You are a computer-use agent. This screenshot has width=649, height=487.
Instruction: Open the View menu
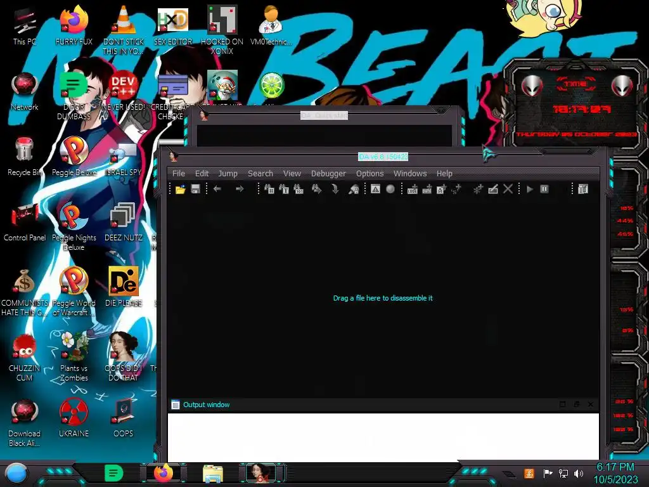click(x=292, y=174)
